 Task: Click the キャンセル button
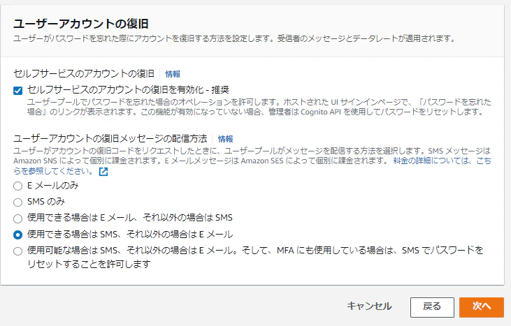(x=369, y=306)
